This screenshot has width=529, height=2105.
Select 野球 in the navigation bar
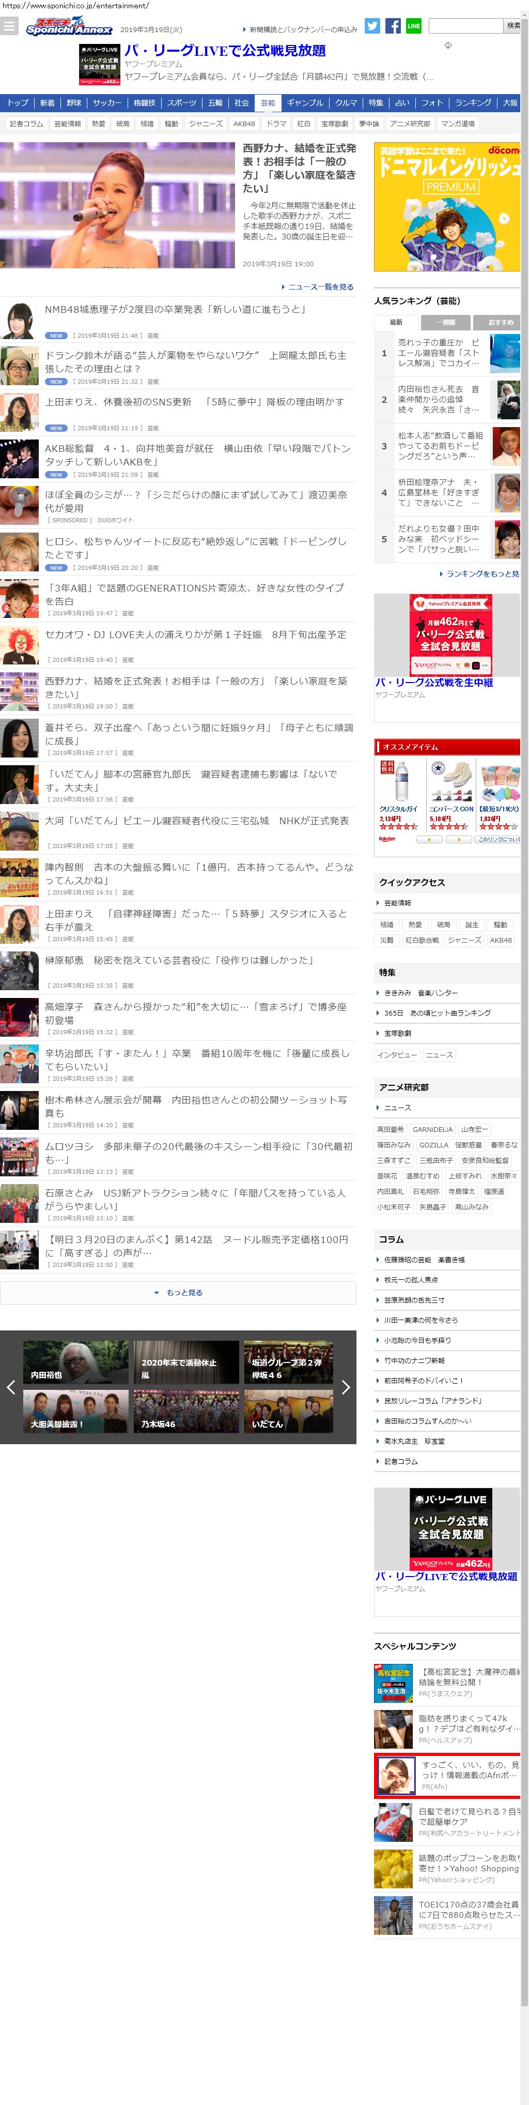click(74, 103)
